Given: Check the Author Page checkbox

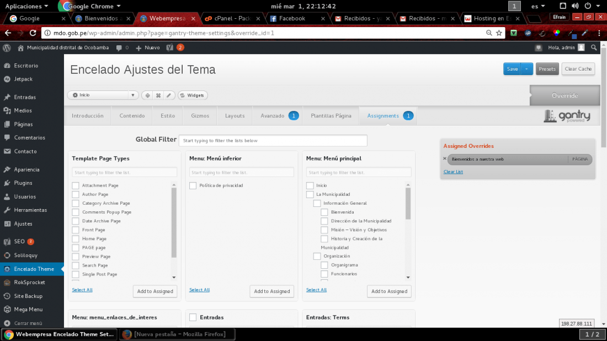Looking at the screenshot, I should [76, 194].
